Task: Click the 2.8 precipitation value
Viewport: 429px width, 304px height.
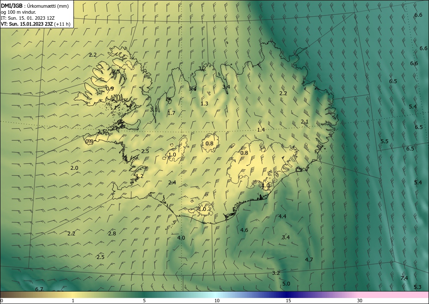Action: coord(112,234)
